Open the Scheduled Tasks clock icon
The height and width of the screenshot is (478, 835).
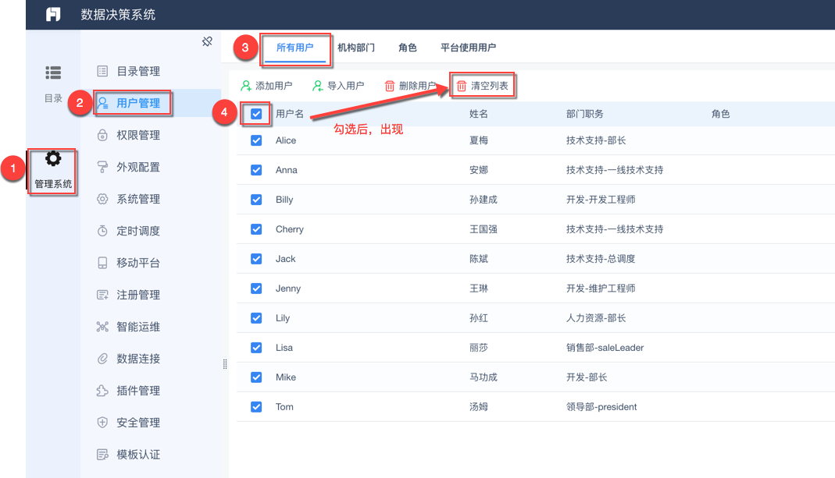click(102, 231)
